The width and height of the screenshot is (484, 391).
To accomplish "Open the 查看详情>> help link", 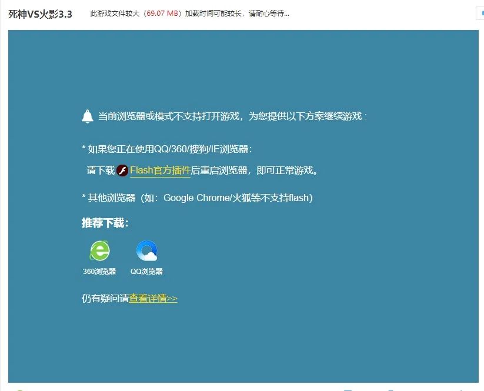I will (x=153, y=299).
